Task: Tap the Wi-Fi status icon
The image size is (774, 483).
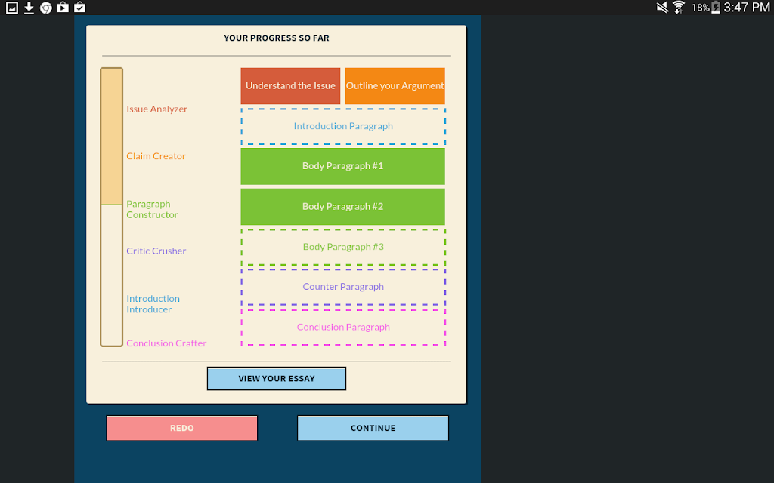Action: [679, 7]
